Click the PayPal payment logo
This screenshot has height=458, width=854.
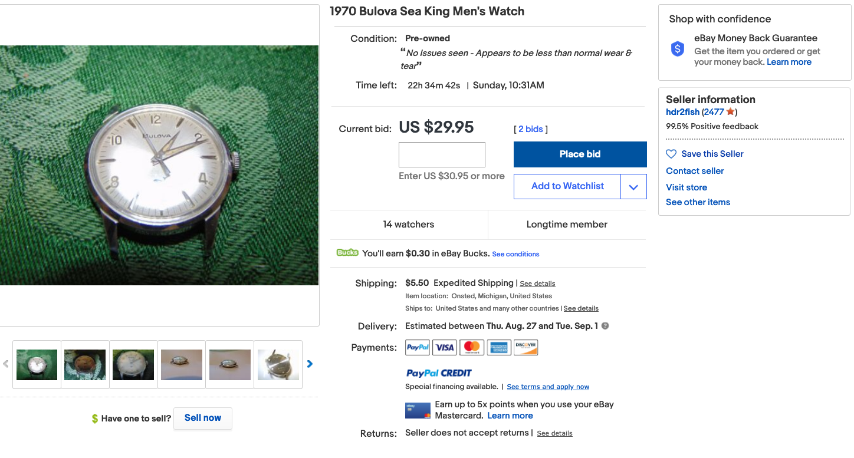(418, 348)
